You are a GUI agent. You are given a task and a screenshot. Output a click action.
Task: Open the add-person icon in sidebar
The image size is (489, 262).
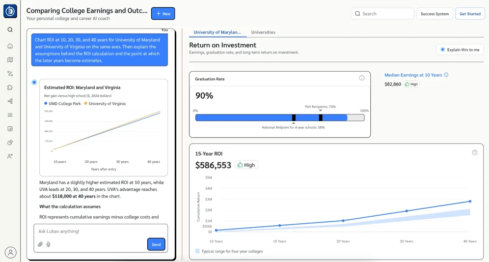click(x=10, y=156)
